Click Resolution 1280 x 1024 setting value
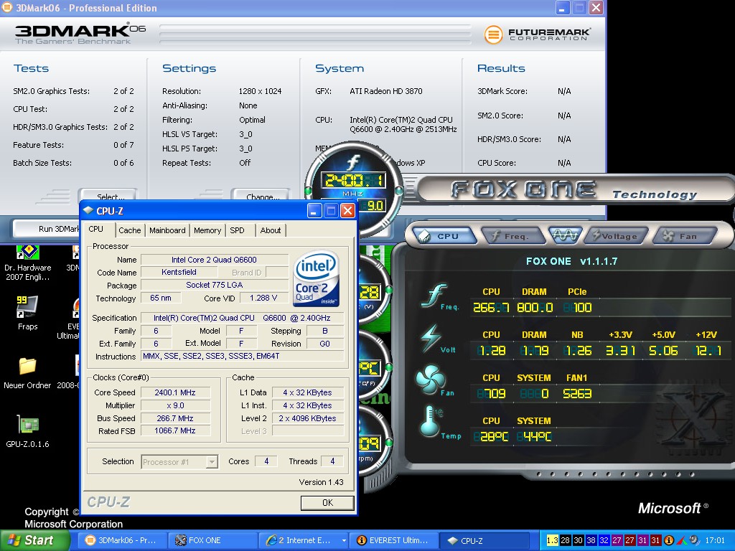 tap(260, 91)
